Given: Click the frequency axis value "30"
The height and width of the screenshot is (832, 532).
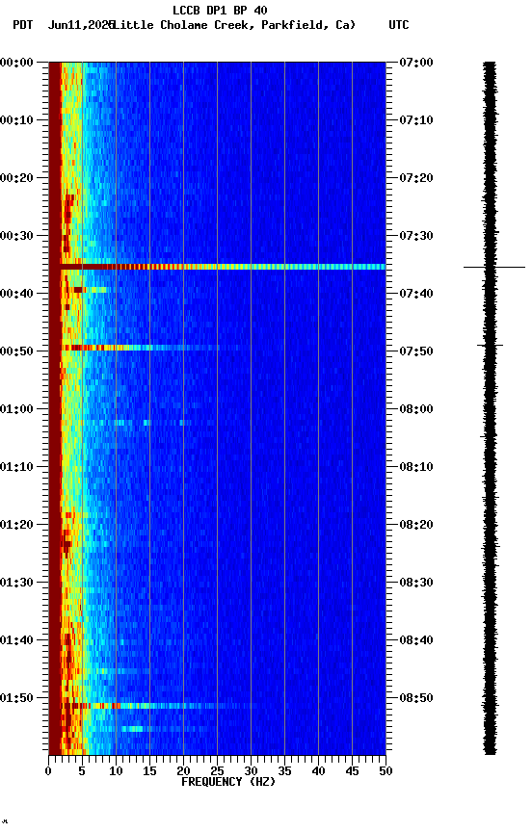Looking at the screenshot, I should coord(252,771).
